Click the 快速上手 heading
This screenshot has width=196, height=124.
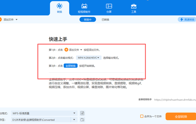[x=58, y=39]
